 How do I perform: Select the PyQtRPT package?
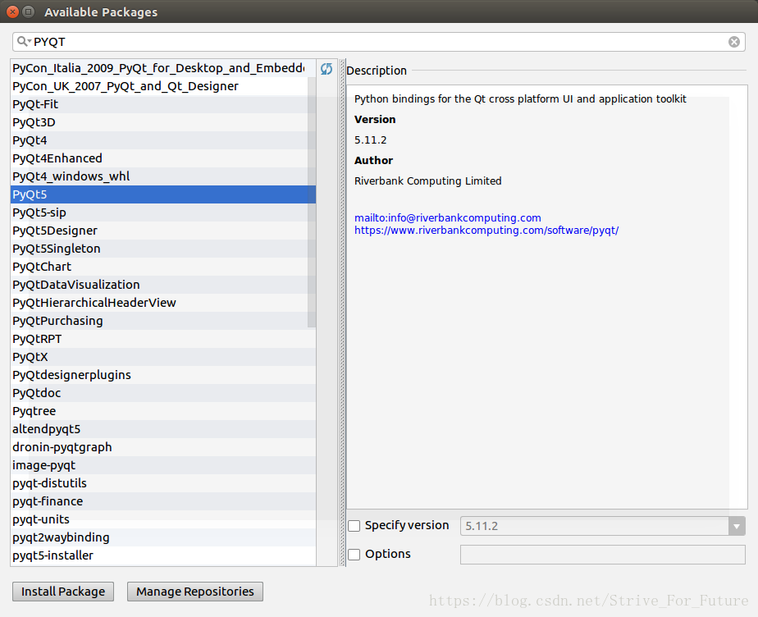point(163,339)
